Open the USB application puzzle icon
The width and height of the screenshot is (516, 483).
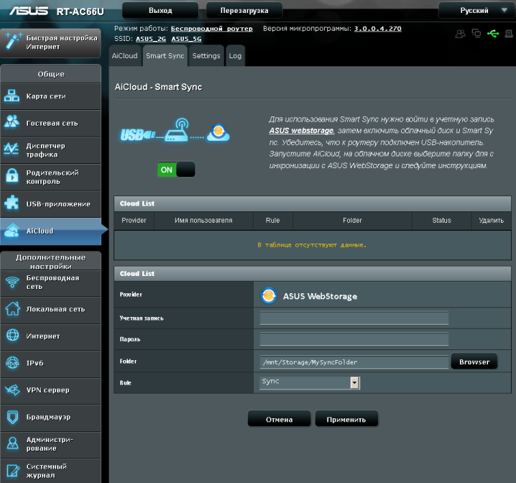click(x=11, y=203)
